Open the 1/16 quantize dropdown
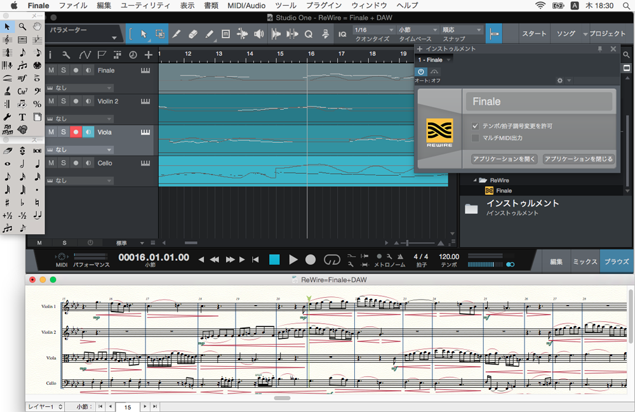This screenshot has height=412, width=635. (374, 30)
